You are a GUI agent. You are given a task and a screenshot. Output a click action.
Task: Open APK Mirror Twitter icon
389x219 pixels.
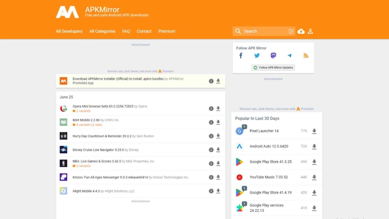coord(257,56)
